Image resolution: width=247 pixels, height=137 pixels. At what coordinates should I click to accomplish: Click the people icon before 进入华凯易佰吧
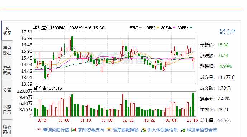click(144, 130)
